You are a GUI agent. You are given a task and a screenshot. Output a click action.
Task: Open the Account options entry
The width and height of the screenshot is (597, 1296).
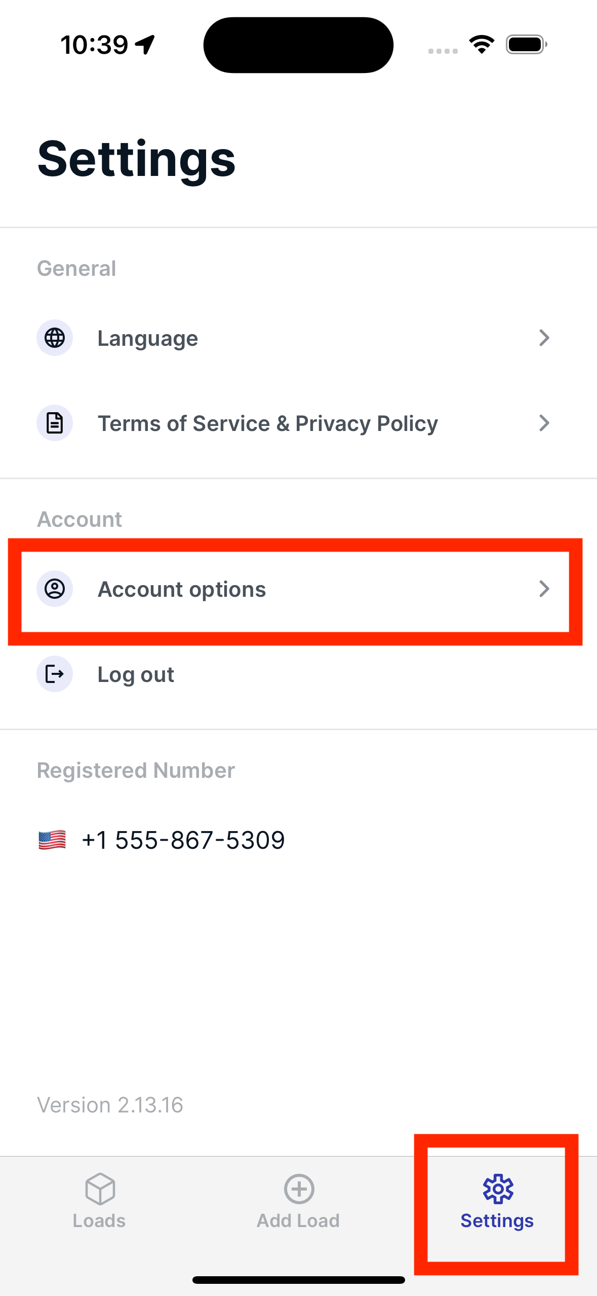click(x=182, y=589)
